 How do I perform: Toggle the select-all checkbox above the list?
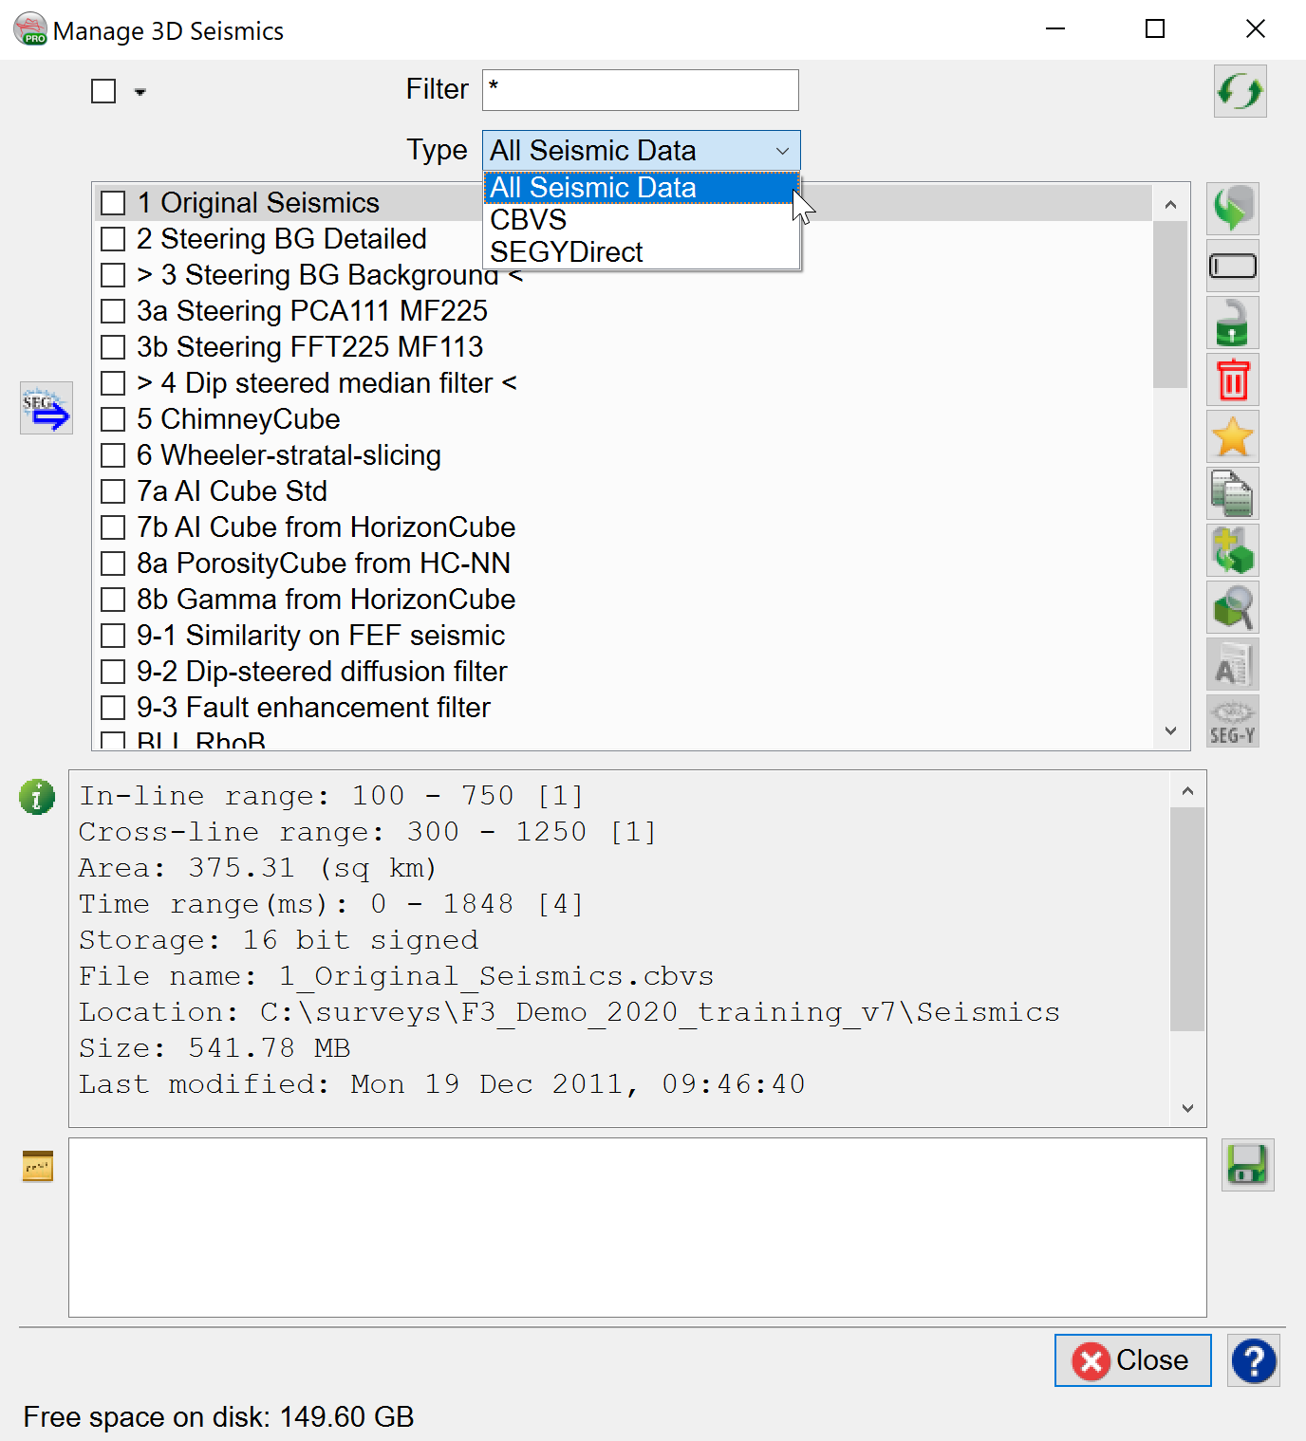click(x=103, y=91)
